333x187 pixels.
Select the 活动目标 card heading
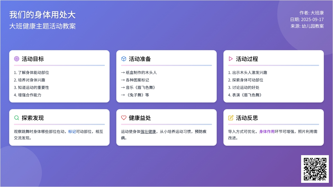tap(33, 59)
